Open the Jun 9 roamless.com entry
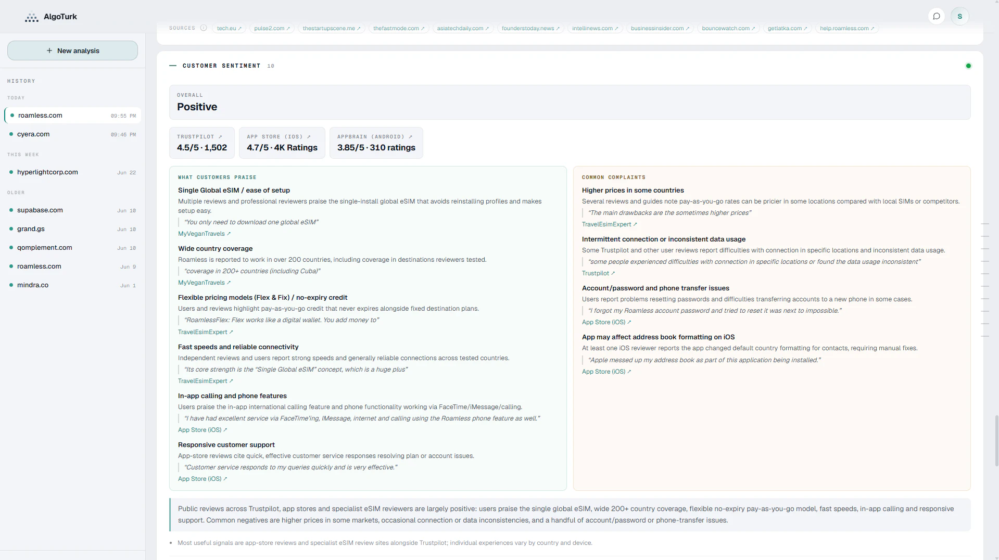Image resolution: width=999 pixels, height=560 pixels. coord(72,266)
